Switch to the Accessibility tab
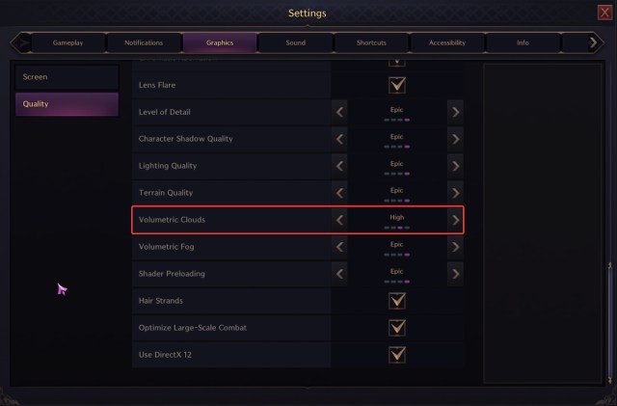Image resolution: width=617 pixels, height=406 pixels. tap(447, 43)
